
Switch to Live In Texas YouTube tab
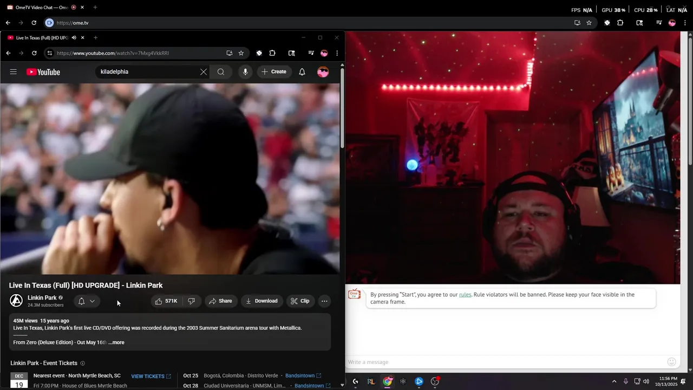click(43, 38)
